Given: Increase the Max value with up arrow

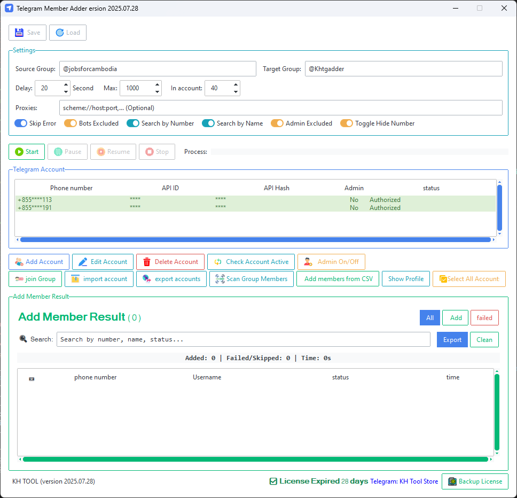Looking at the screenshot, I should (157, 84).
